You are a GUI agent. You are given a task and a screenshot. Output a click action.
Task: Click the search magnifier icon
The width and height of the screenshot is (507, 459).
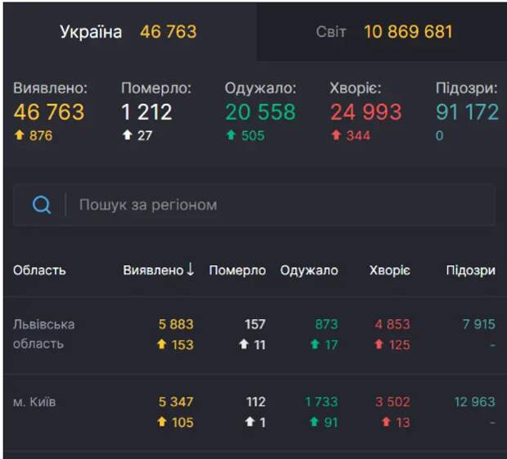pos(42,205)
